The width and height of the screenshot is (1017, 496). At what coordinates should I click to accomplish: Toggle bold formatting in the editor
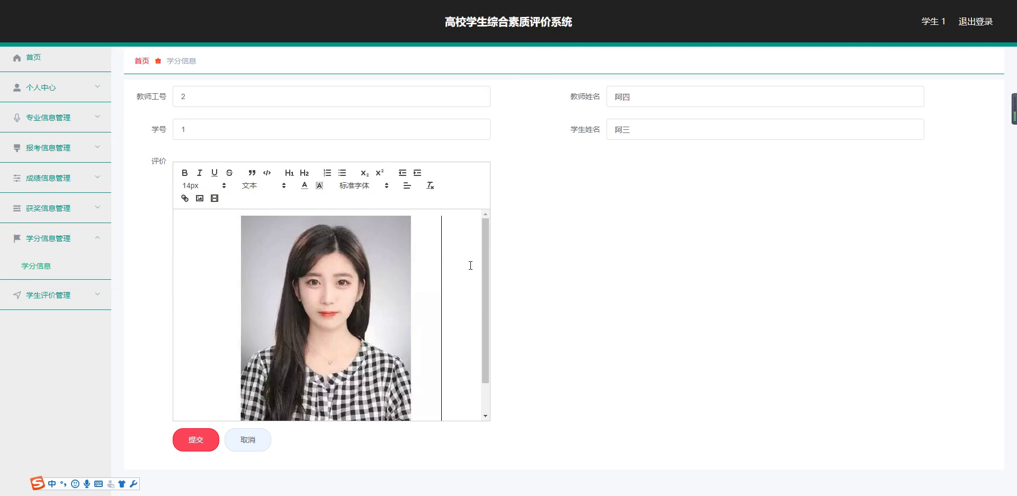(184, 173)
